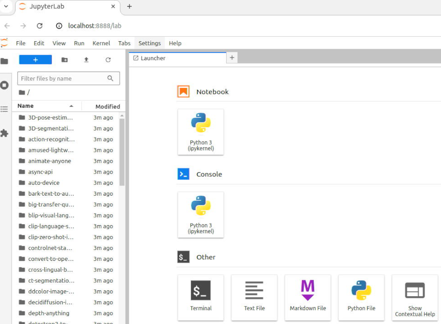
Task: Select blip-visual-lang... folder
Action: (66, 215)
